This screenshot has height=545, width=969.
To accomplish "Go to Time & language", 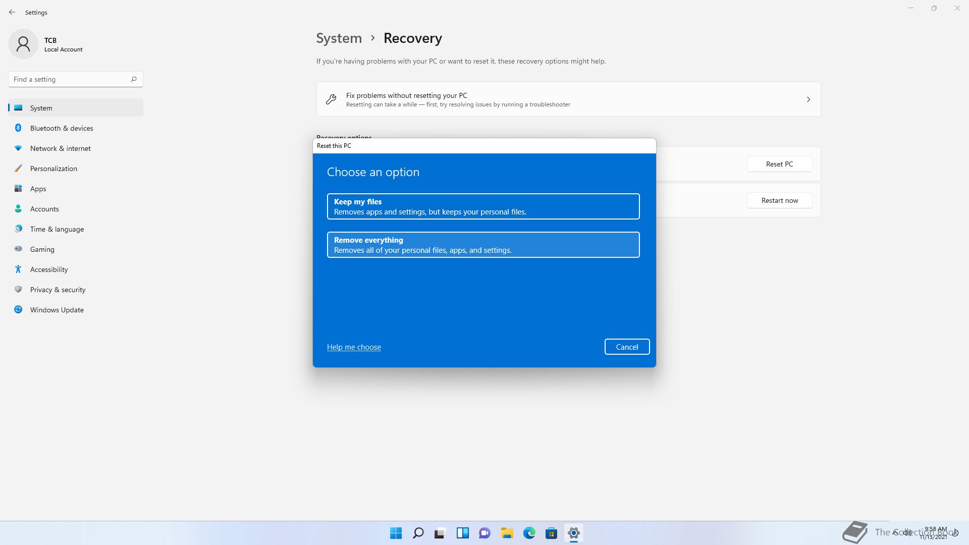I will (x=76, y=229).
